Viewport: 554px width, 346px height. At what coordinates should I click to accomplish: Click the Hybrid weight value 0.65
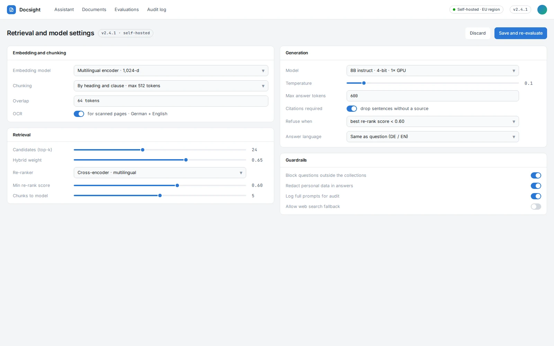click(x=257, y=160)
